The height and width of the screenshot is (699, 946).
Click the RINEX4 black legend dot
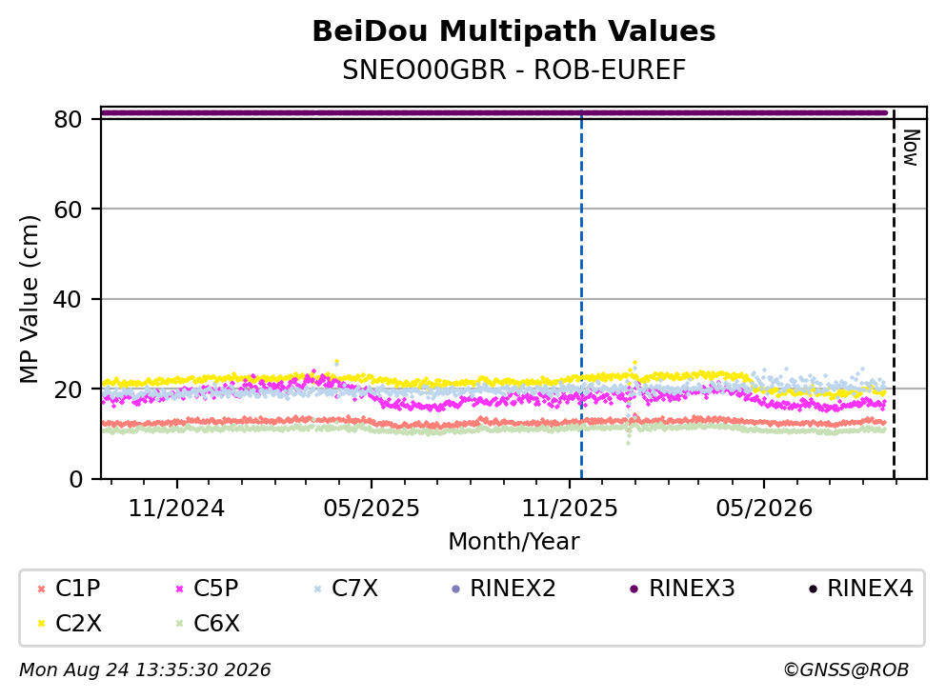(813, 589)
